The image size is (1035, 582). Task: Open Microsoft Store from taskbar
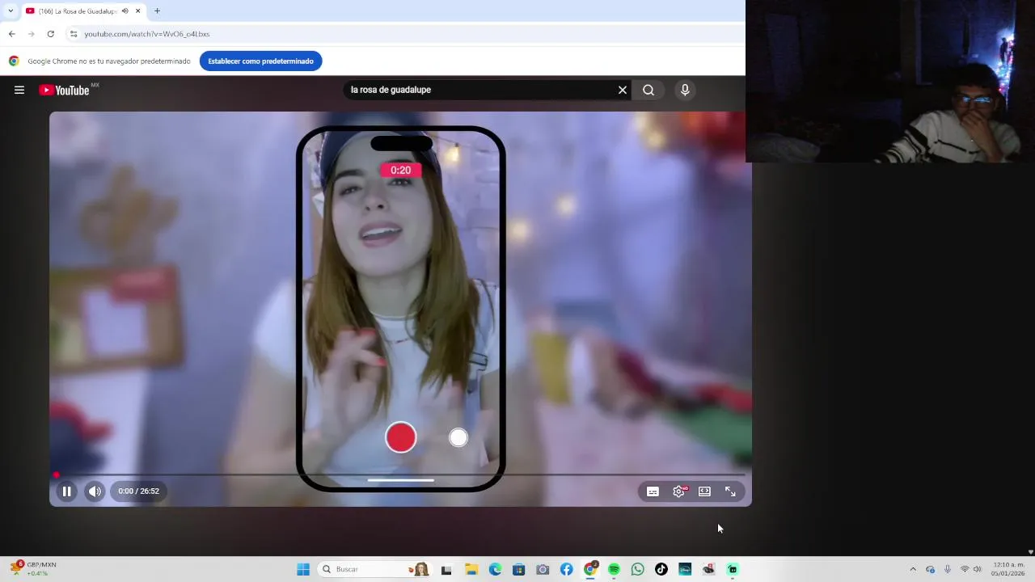coord(519,569)
